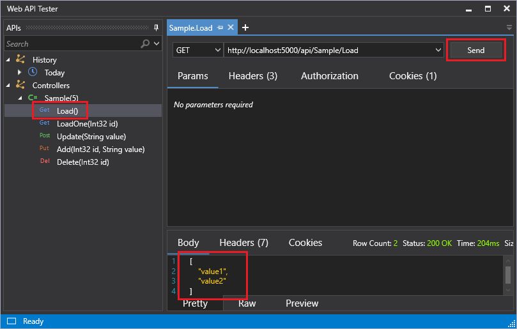
Task: Click the C# icon beside Sample(5)
Action: (33, 98)
